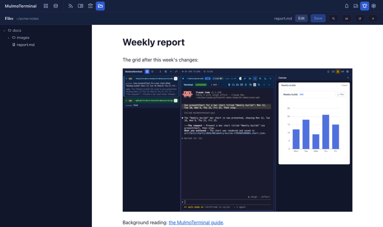Click the Save button
The width and height of the screenshot is (383, 227).
[x=318, y=19]
